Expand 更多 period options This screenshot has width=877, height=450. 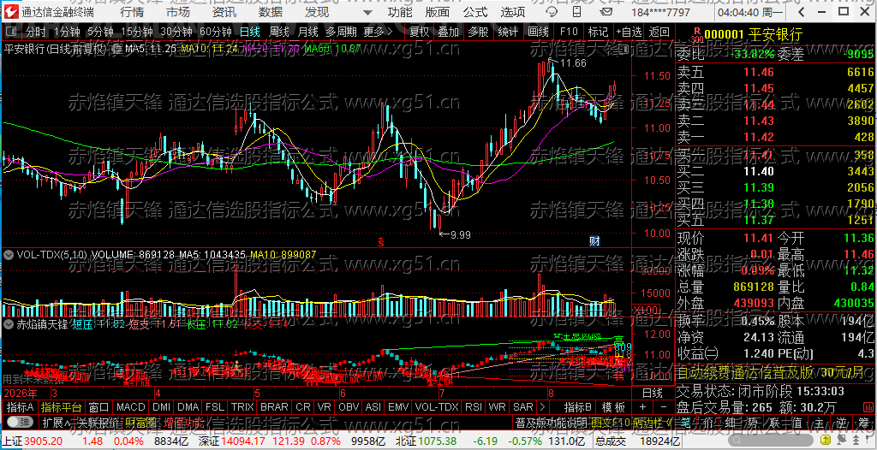pyautogui.click(x=379, y=33)
